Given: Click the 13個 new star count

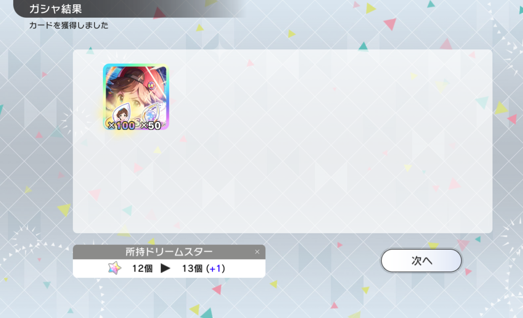Looking at the screenshot, I should 192,268.
